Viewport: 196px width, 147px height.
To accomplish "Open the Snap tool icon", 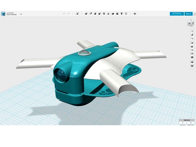I will (x=117, y=14).
